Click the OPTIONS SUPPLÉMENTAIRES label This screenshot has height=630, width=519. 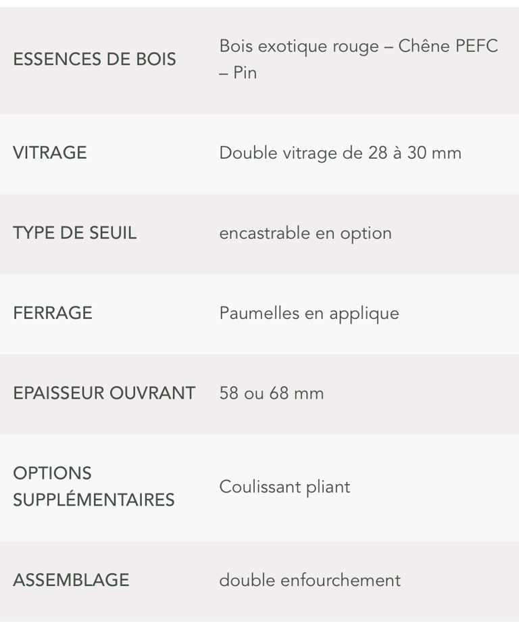(x=94, y=487)
